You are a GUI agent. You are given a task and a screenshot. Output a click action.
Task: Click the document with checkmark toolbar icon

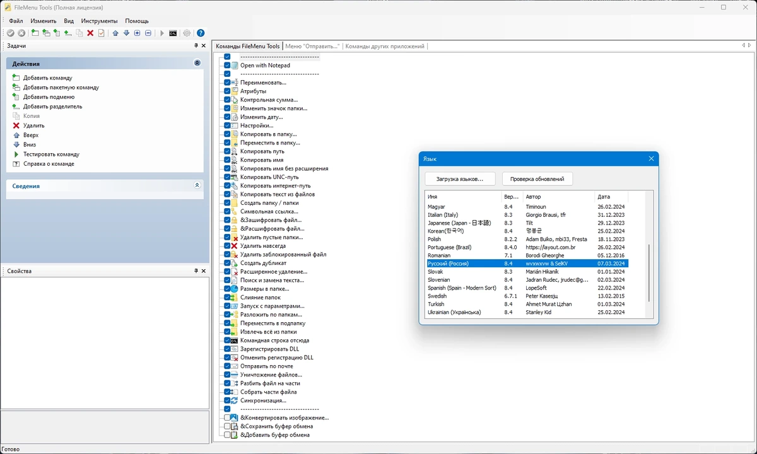(x=101, y=33)
